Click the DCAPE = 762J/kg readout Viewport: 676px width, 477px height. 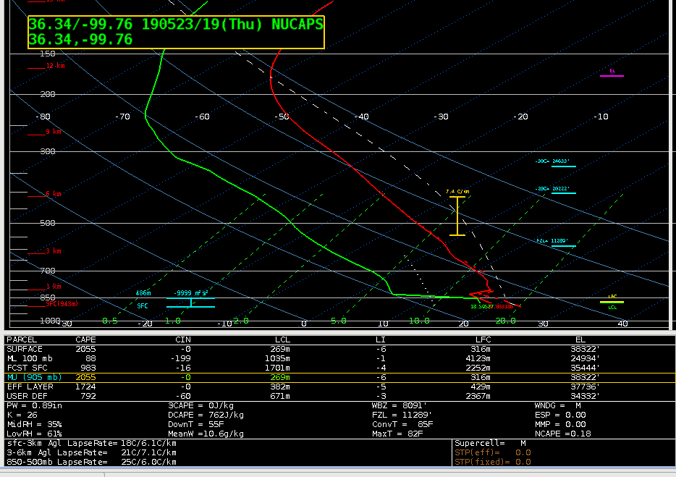[206, 415]
